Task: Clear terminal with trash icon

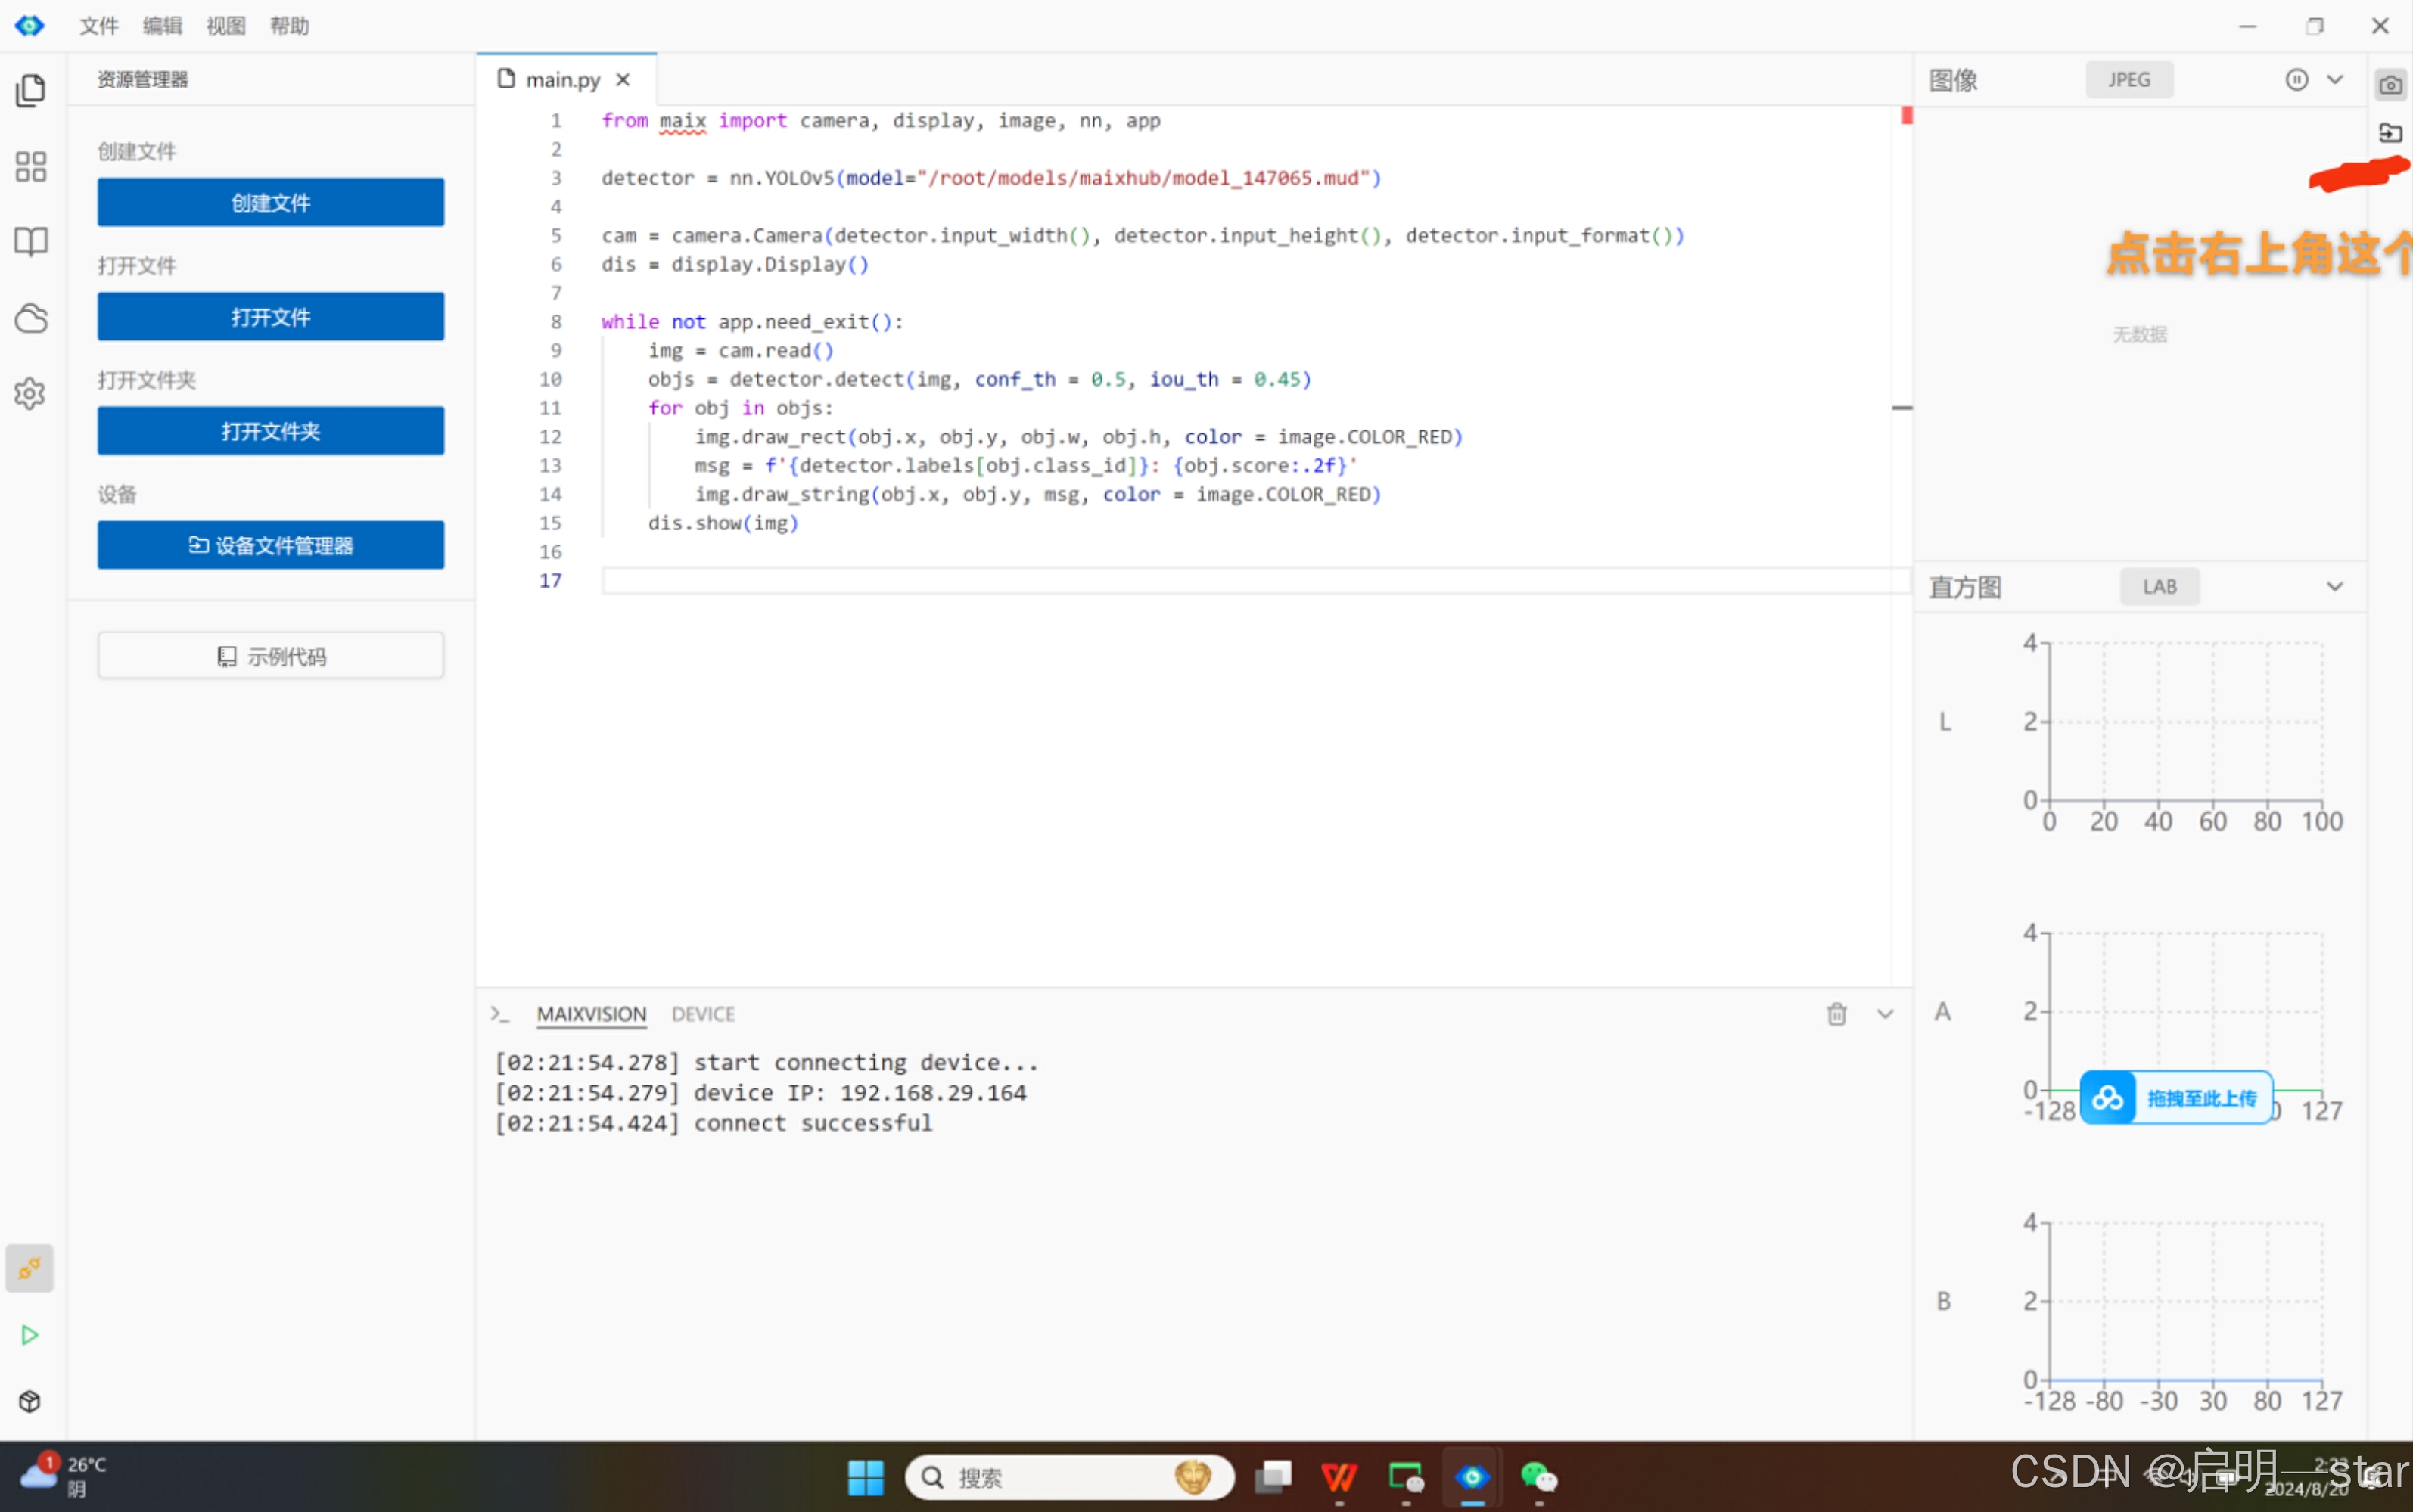Action: [1836, 1014]
